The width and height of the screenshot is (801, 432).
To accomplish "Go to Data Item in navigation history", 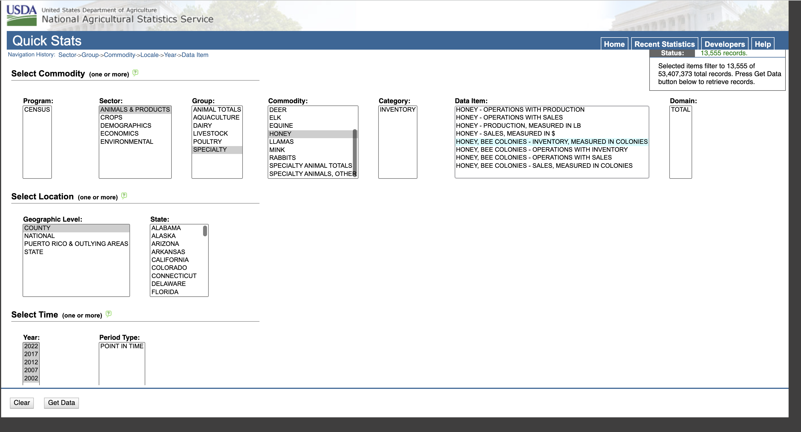I will pos(195,55).
